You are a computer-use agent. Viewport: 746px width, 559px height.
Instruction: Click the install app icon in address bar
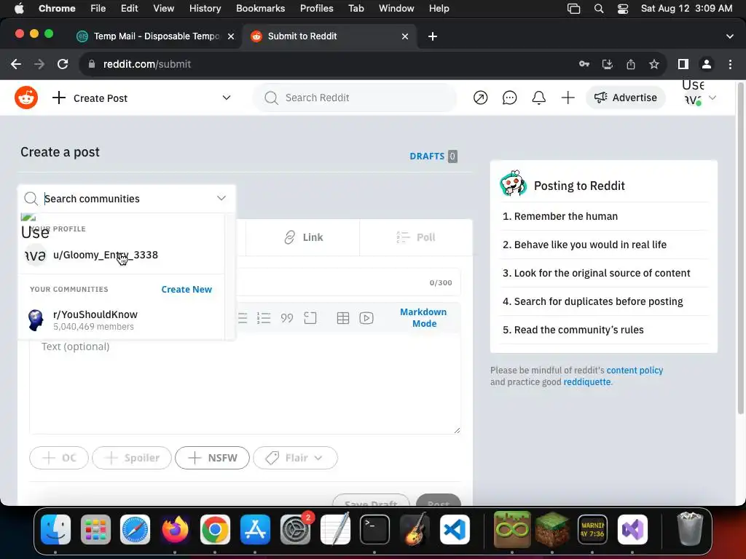point(608,64)
